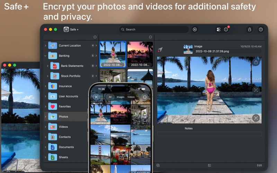Open the sunset photo on phone gallery

point(120,115)
